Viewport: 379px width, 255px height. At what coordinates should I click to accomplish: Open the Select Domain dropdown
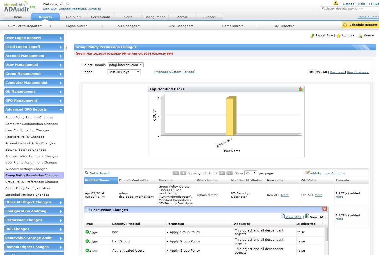click(x=125, y=65)
